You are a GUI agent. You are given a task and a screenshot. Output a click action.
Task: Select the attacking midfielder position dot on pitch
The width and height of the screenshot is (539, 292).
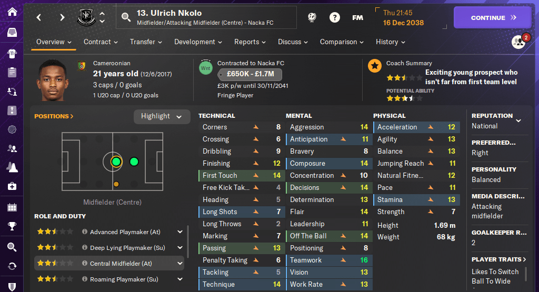[134, 162]
